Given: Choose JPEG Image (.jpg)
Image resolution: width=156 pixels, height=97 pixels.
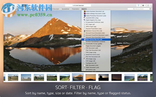Looking at the screenshot, I should 96,27.
